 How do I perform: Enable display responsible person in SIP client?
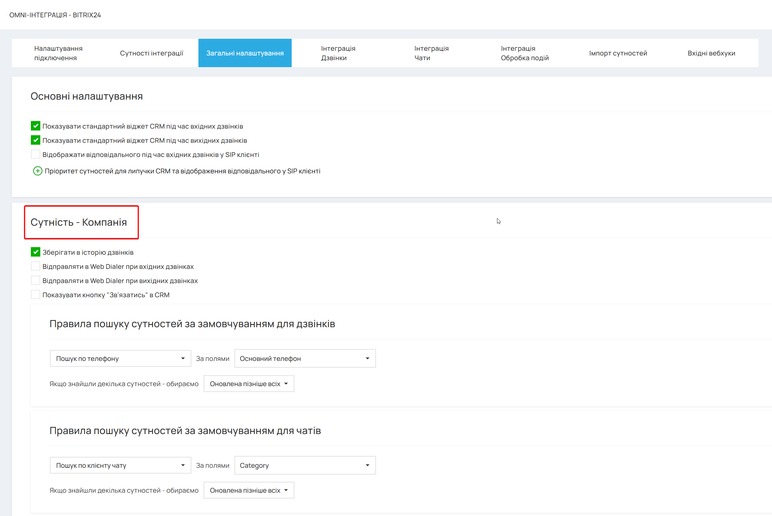pos(36,154)
